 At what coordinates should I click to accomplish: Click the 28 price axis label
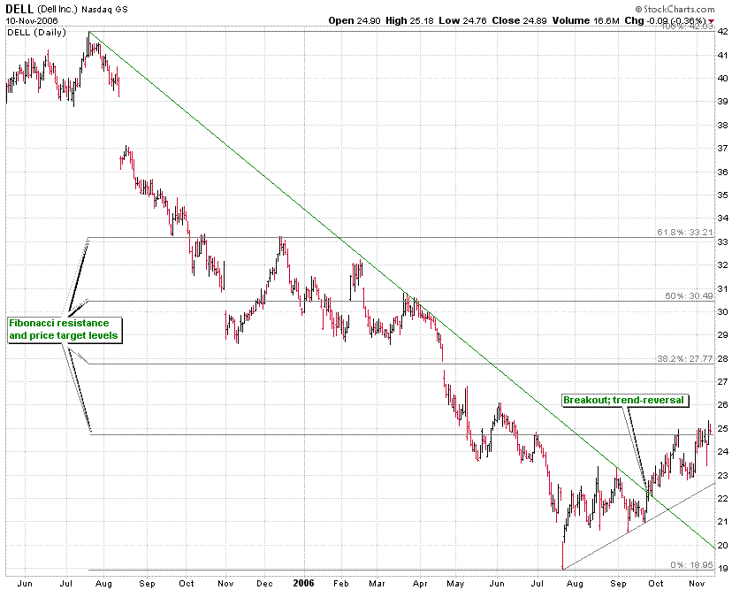(722, 358)
